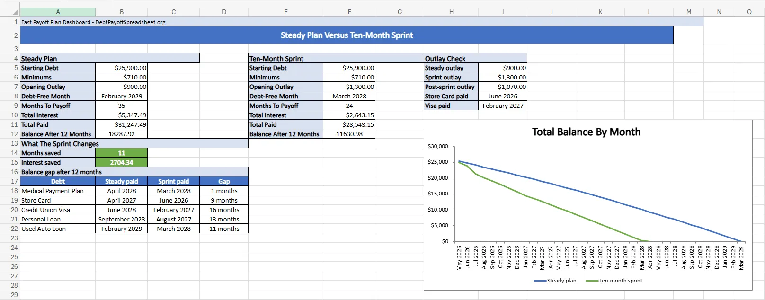The height and width of the screenshot is (300, 765).
Task: Select 'What The Sprint Changes' header cell
Action: 134,143
